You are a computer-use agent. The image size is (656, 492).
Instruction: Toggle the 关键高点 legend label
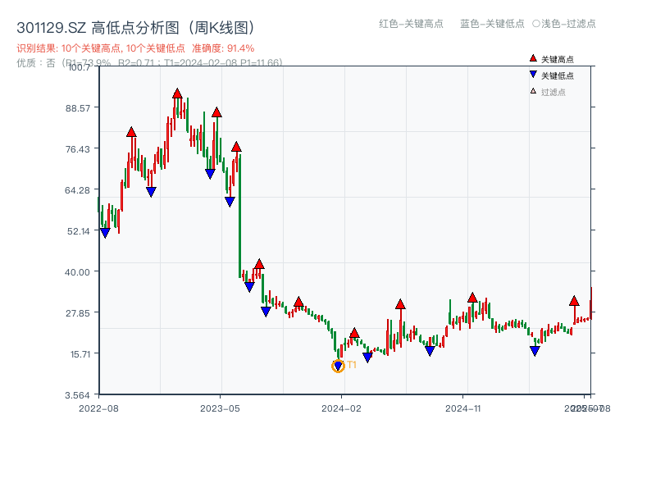click(x=558, y=59)
